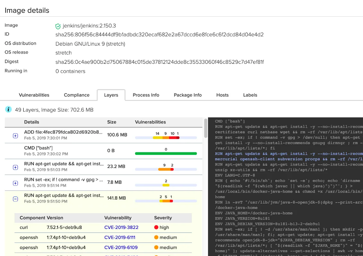Expand the ADD file:4fec879fdca802d6920b8 layer
363x256 pixels.
click(x=15, y=136)
